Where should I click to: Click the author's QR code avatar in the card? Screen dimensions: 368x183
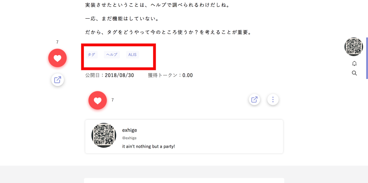(x=104, y=135)
